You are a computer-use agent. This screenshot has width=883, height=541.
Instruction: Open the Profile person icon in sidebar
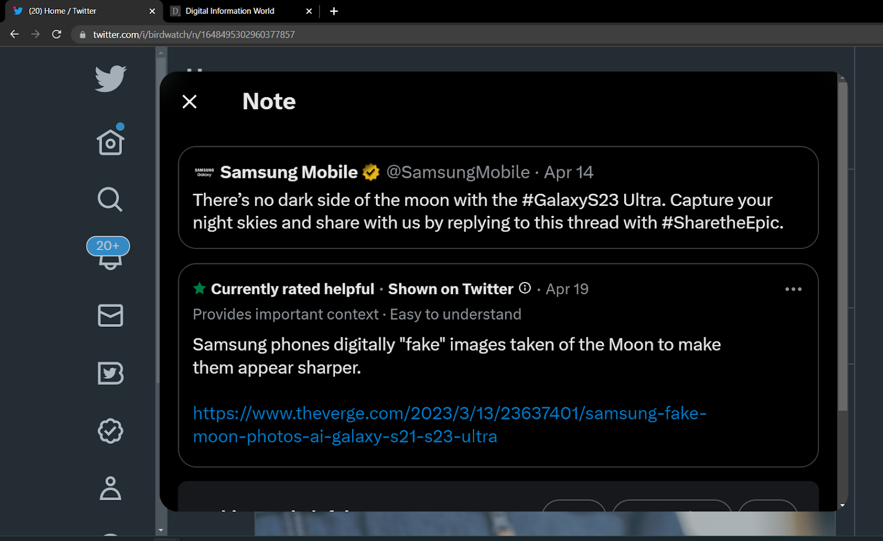point(110,488)
